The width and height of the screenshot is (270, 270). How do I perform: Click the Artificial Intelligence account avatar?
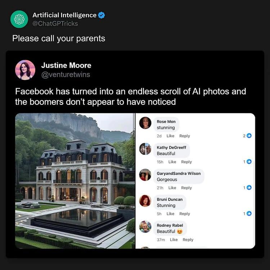19,19
